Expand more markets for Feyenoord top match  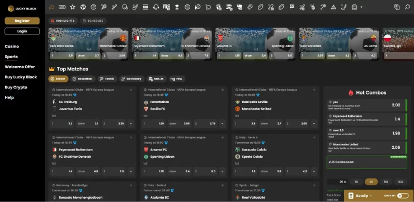tap(131, 171)
